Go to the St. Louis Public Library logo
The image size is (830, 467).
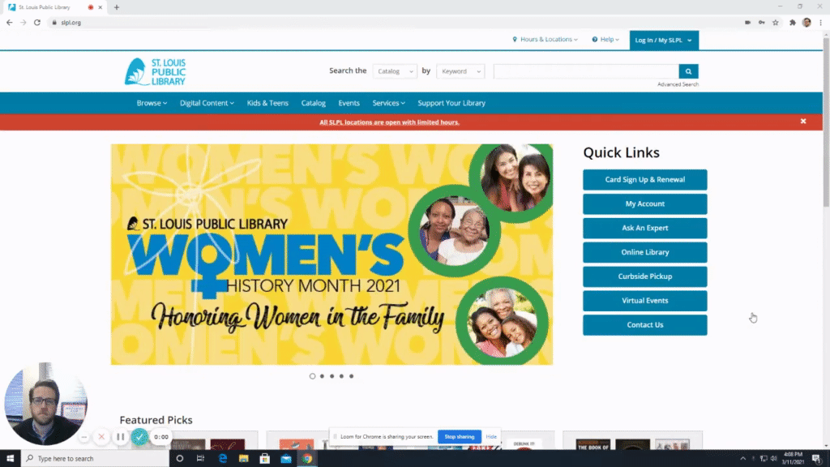156,71
